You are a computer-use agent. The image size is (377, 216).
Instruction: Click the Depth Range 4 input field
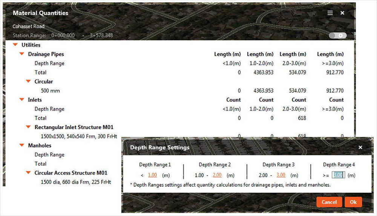[x=338, y=175]
